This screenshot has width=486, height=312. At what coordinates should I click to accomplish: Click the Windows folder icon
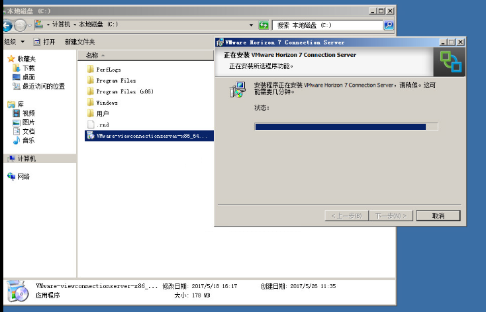tap(91, 102)
